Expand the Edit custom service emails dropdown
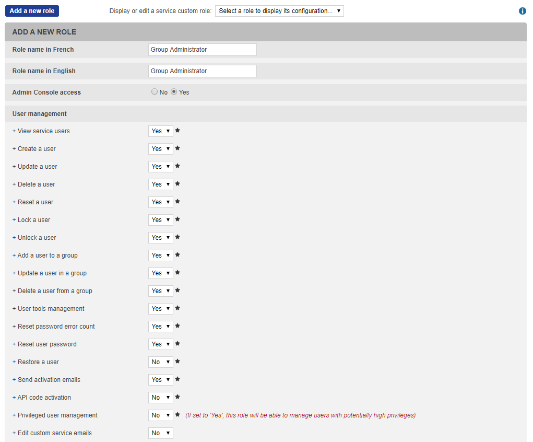 pos(160,433)
